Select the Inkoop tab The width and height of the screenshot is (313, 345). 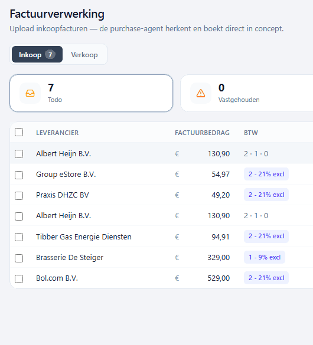[37, 54]
